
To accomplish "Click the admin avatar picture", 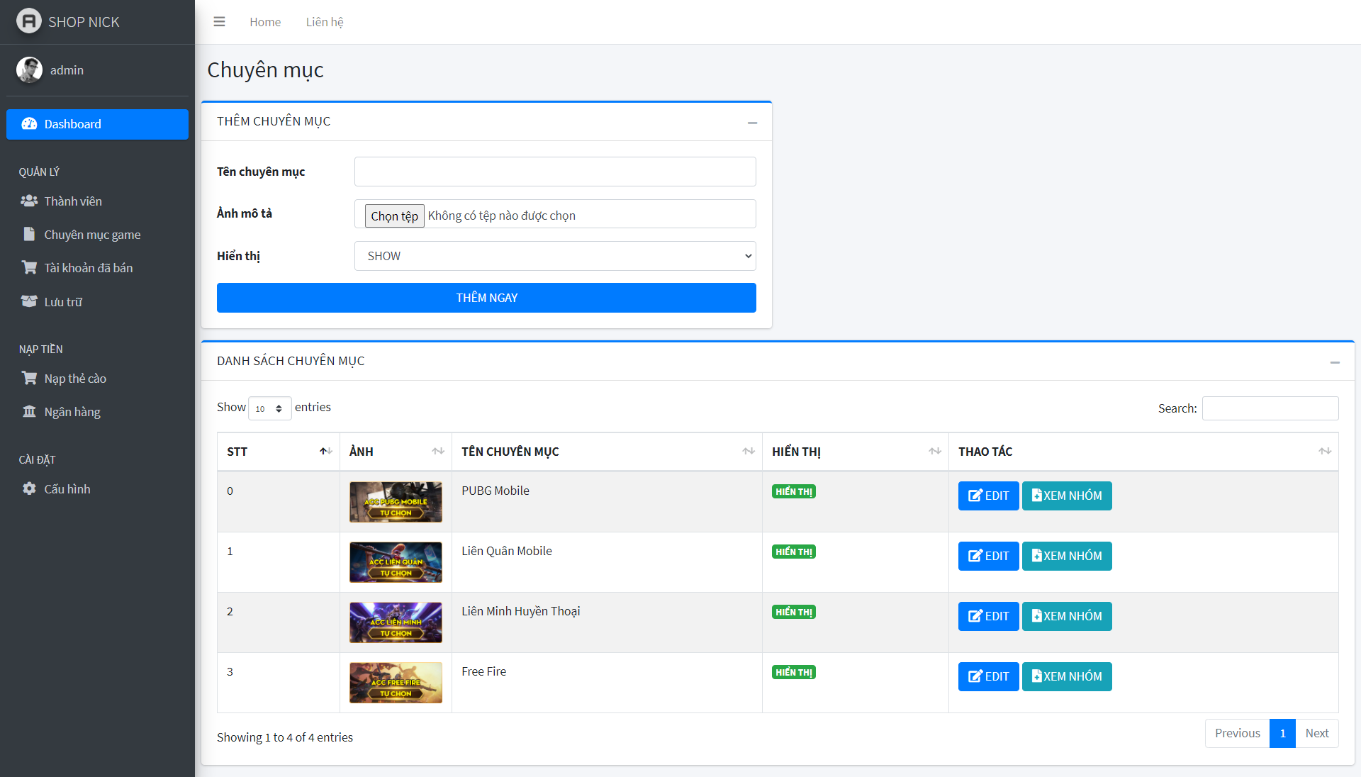I will coord(29,70).
